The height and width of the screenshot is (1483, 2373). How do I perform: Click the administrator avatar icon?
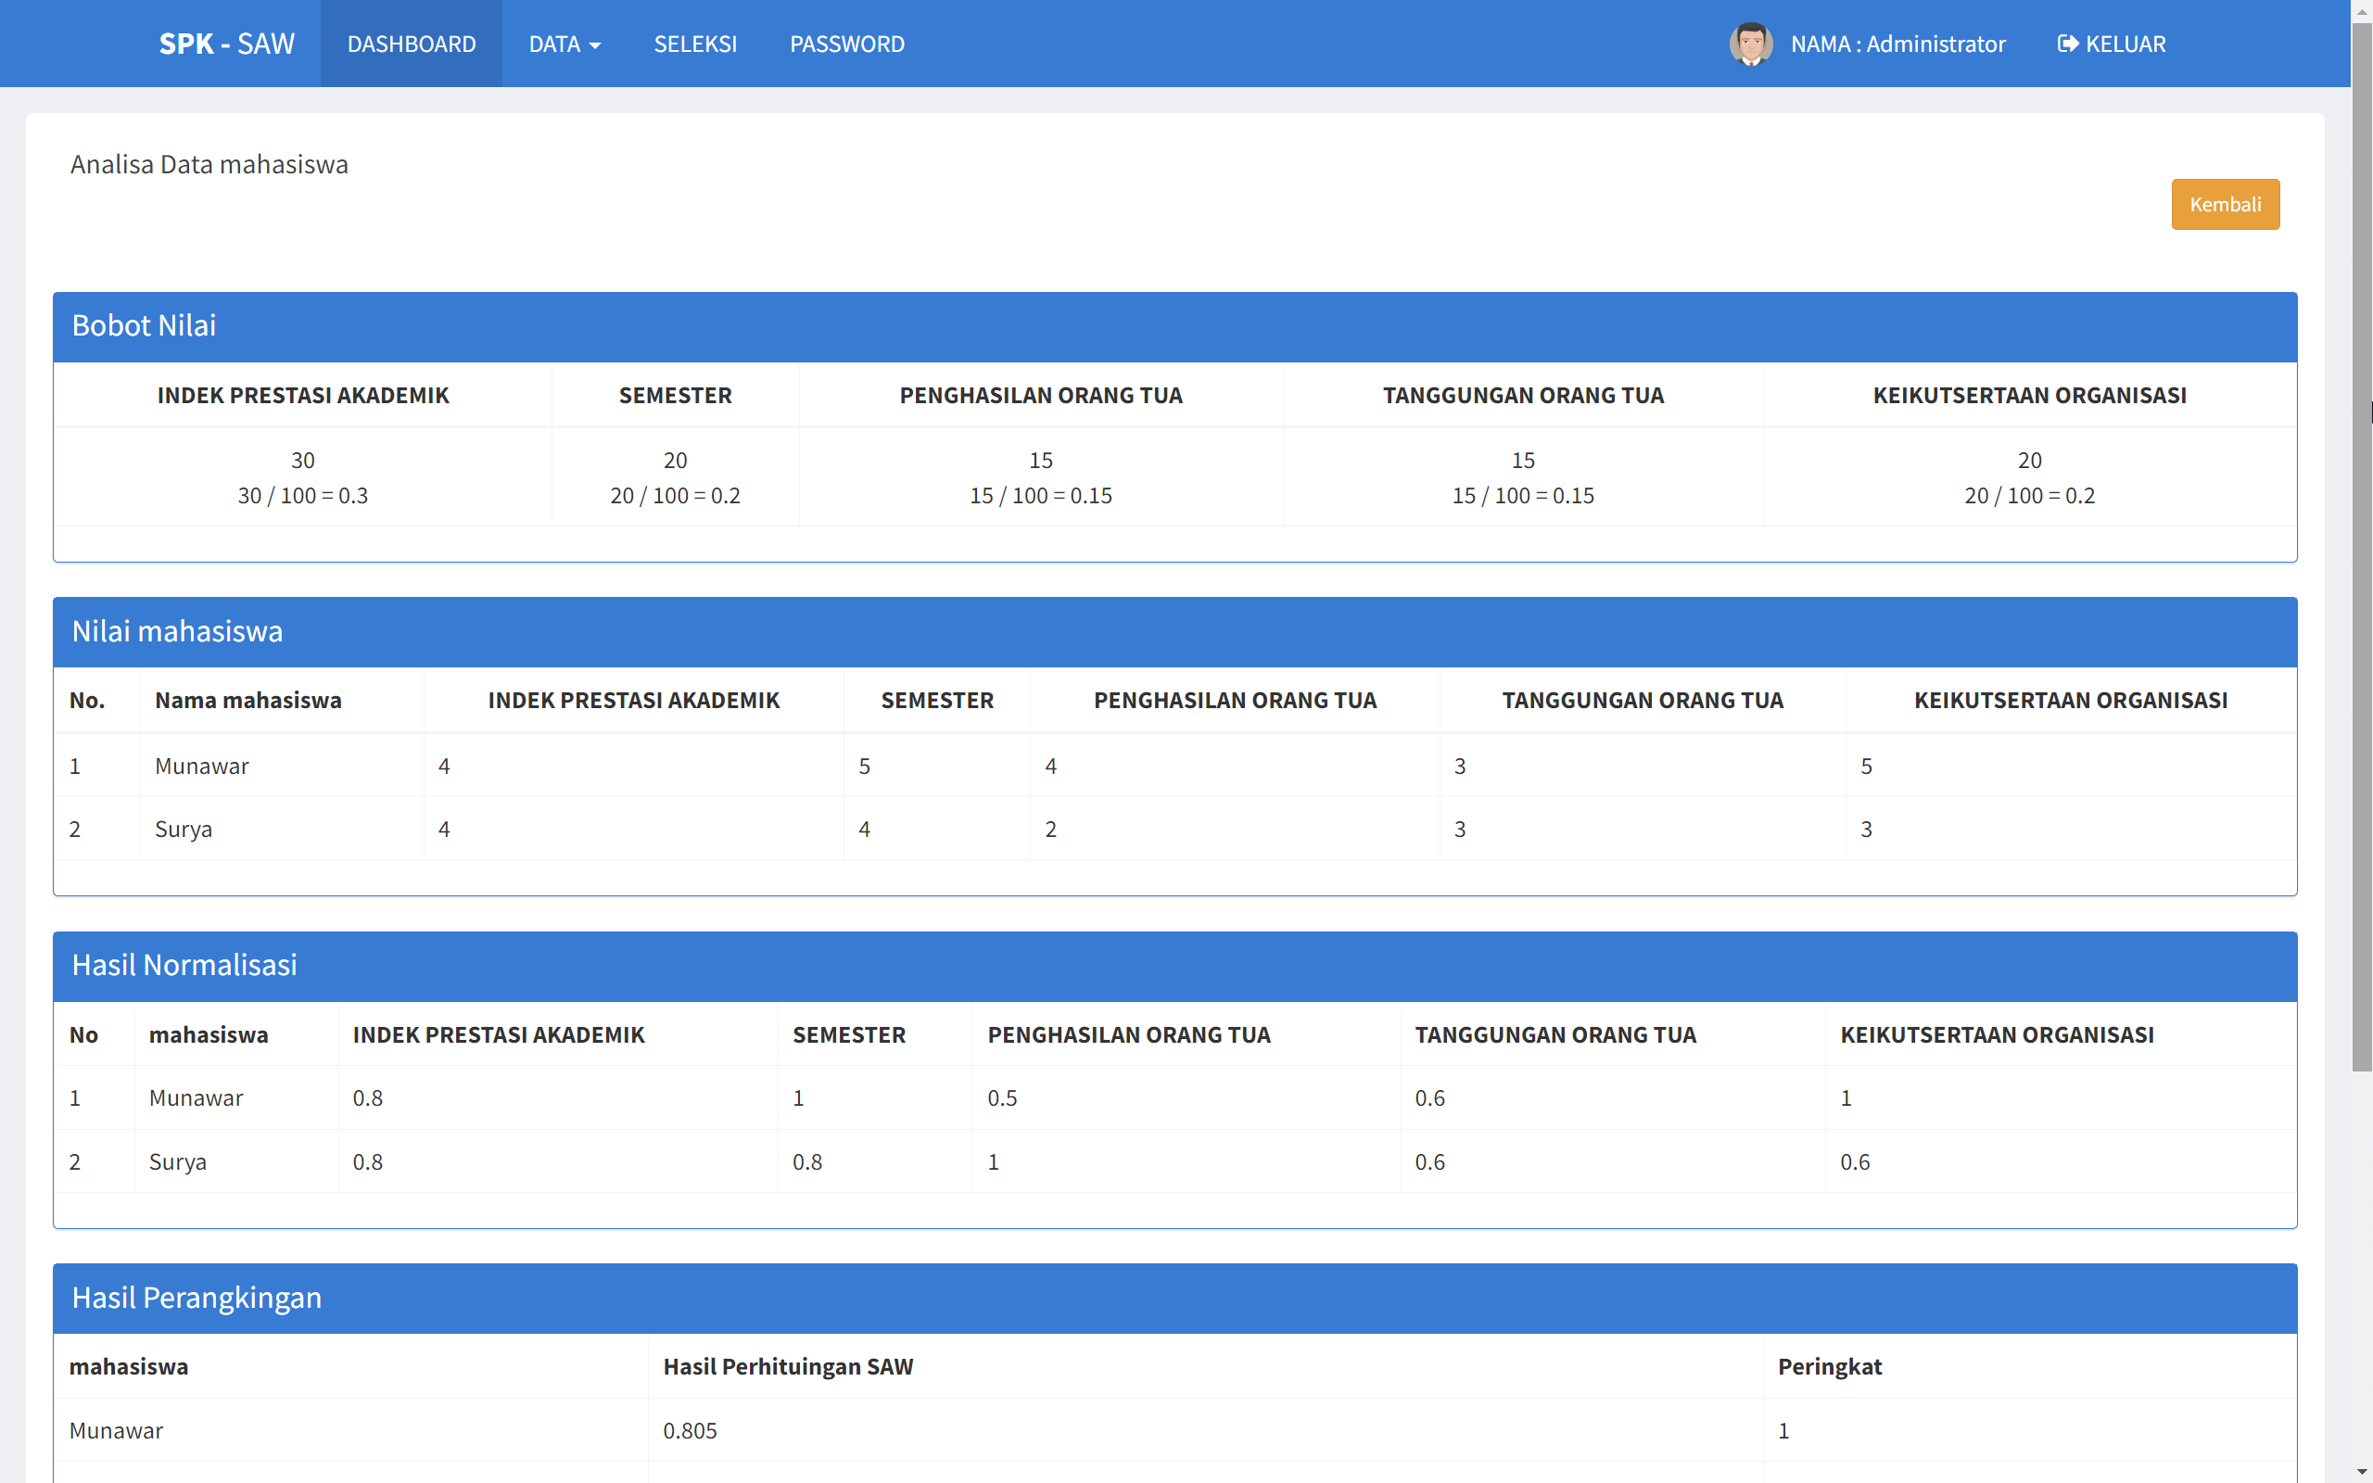(1749, 44)
